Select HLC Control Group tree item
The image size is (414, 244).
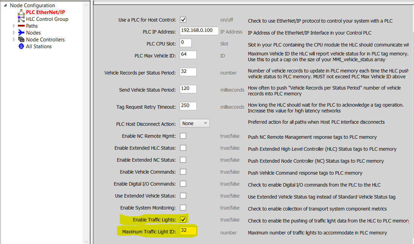click(47, 19)
